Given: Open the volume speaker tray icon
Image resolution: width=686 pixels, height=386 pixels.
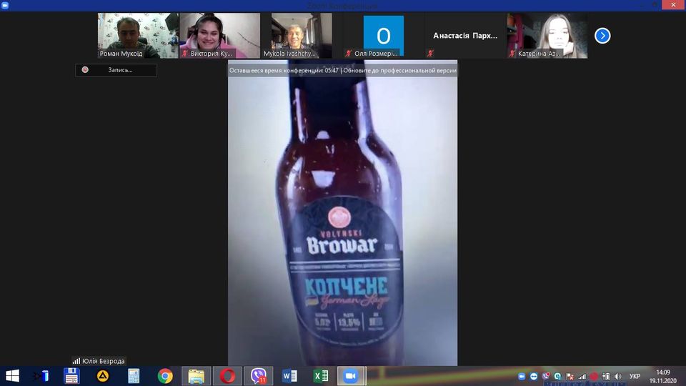Looking at the screenshot, I should click(x=617, y=377).
